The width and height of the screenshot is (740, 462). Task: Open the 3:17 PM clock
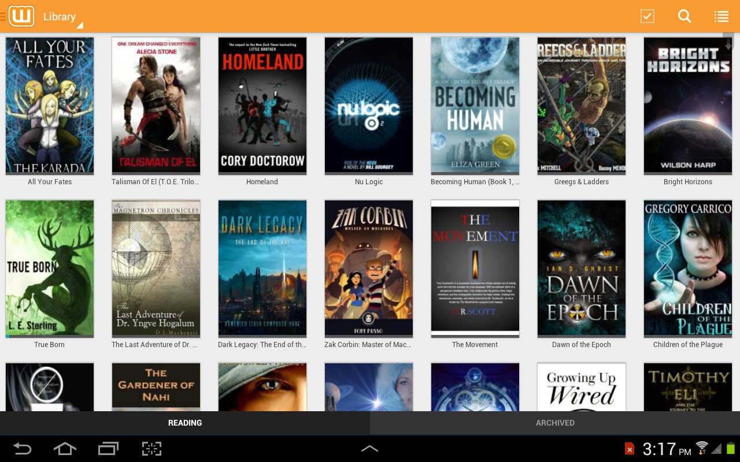click(x=667, y=449)
